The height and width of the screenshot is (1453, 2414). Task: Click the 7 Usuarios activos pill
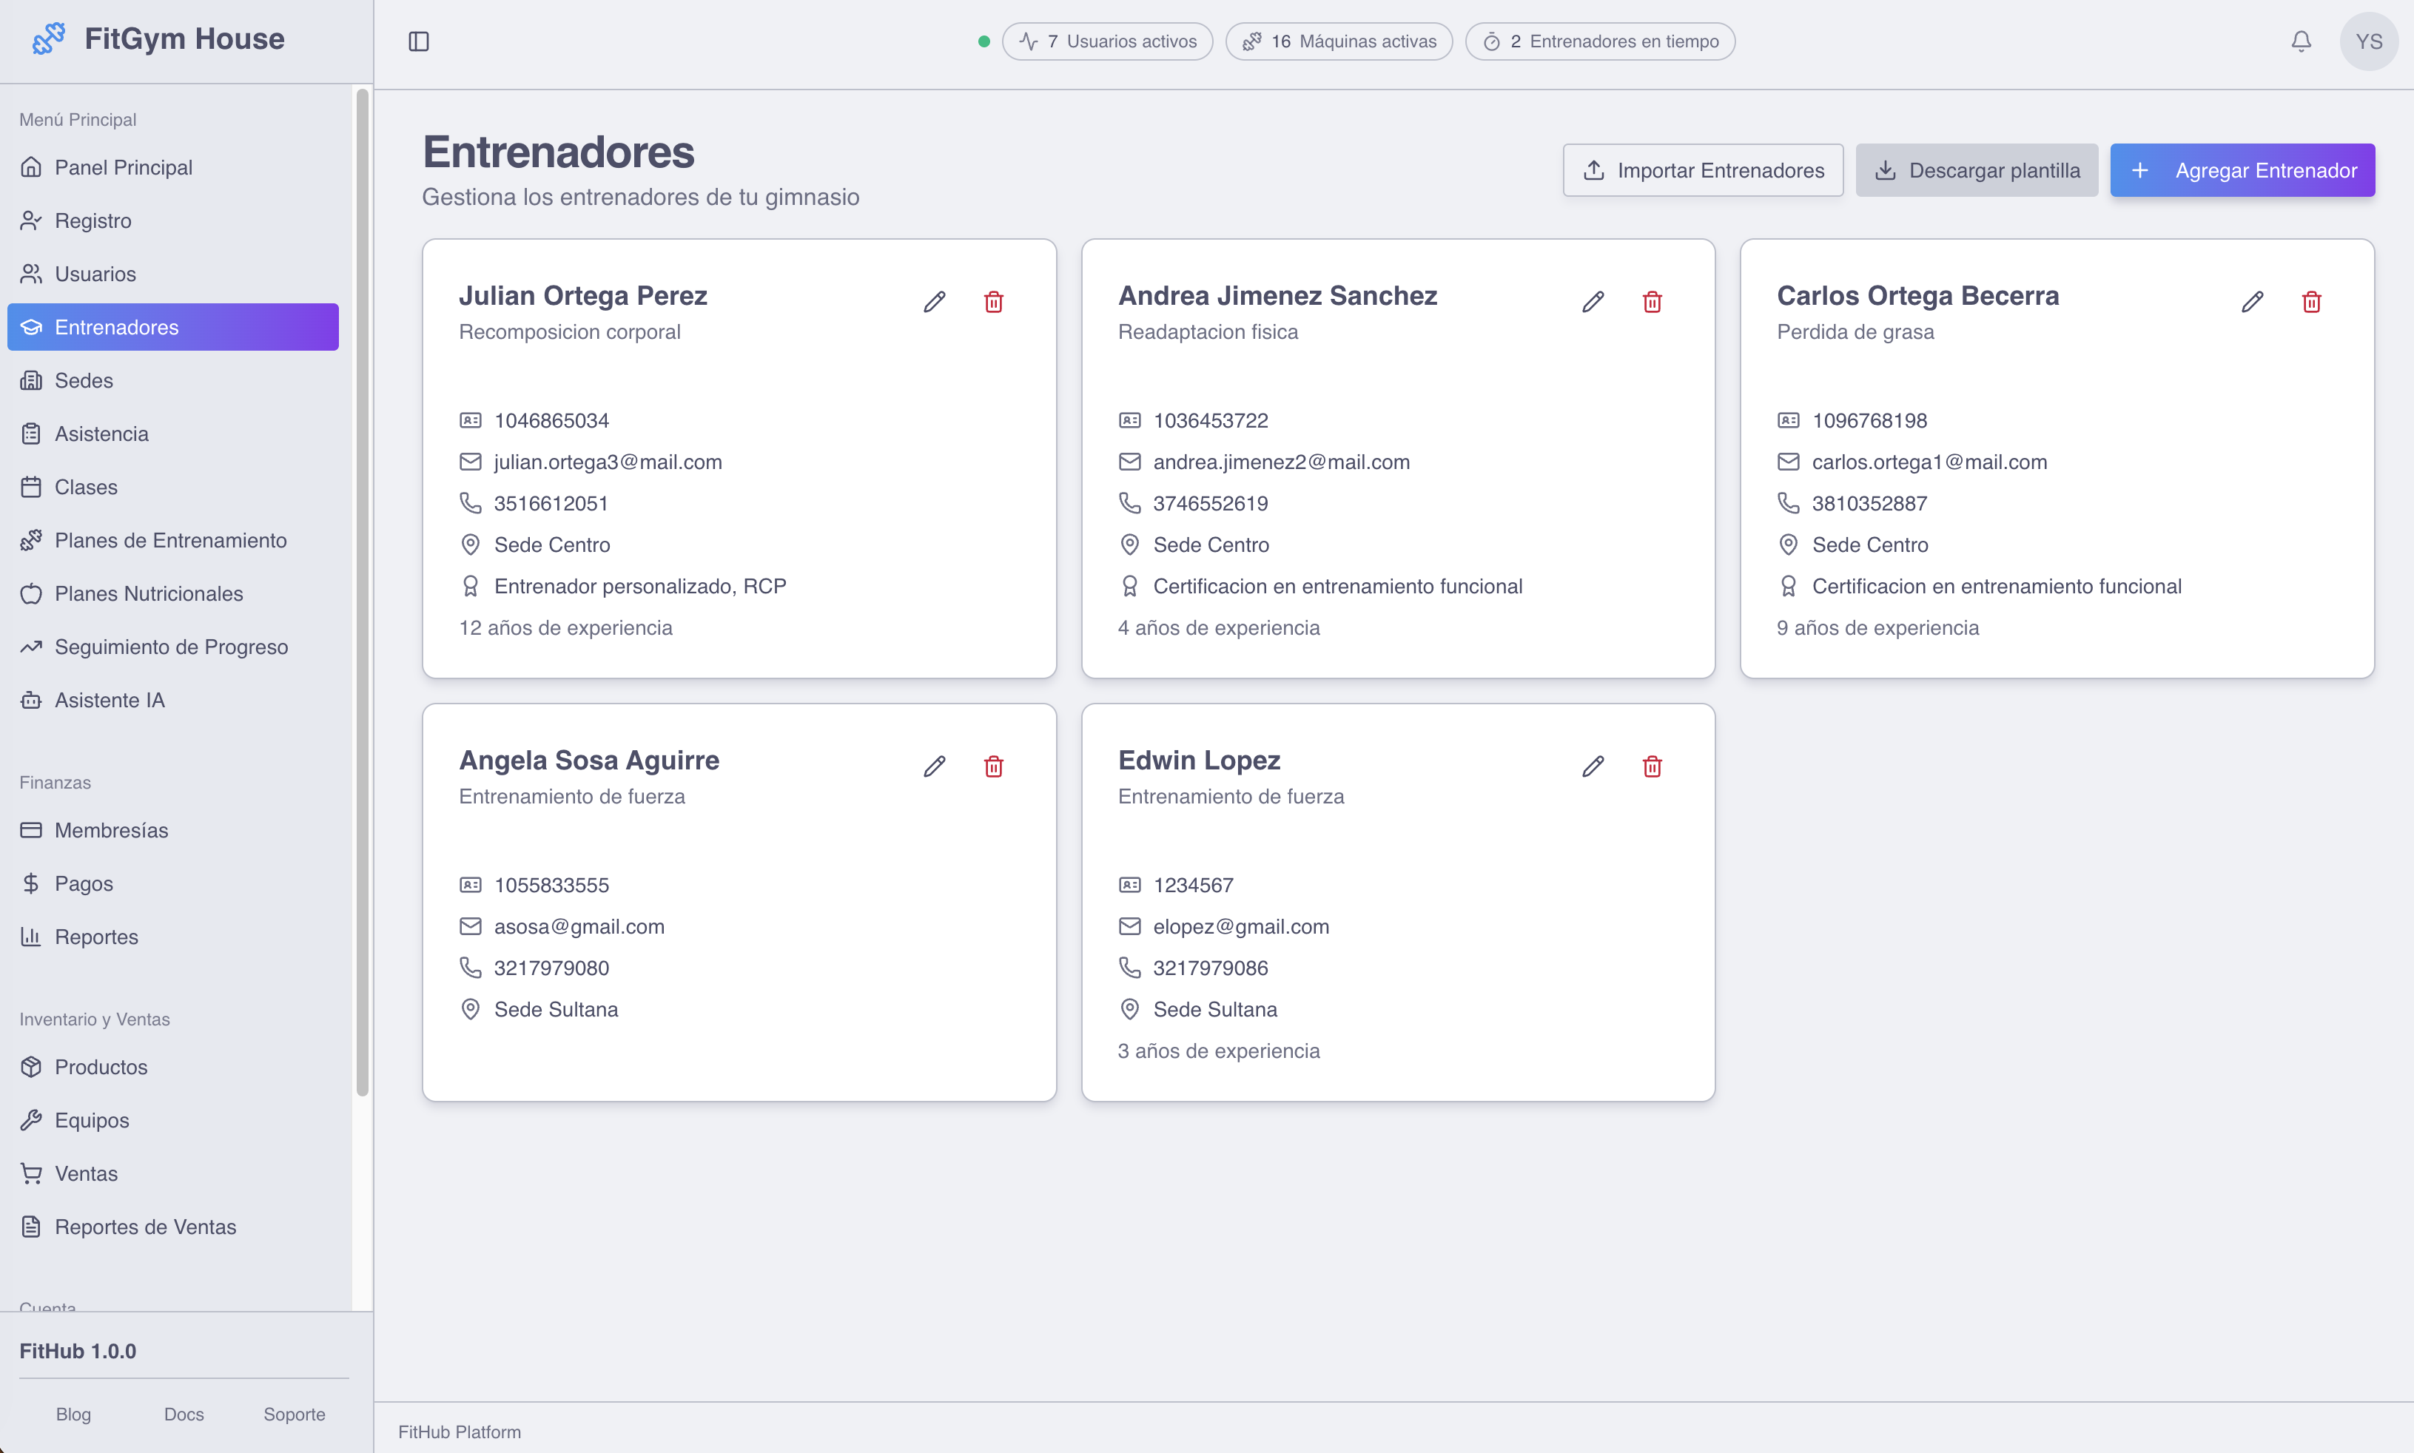tap(1106, 41)
